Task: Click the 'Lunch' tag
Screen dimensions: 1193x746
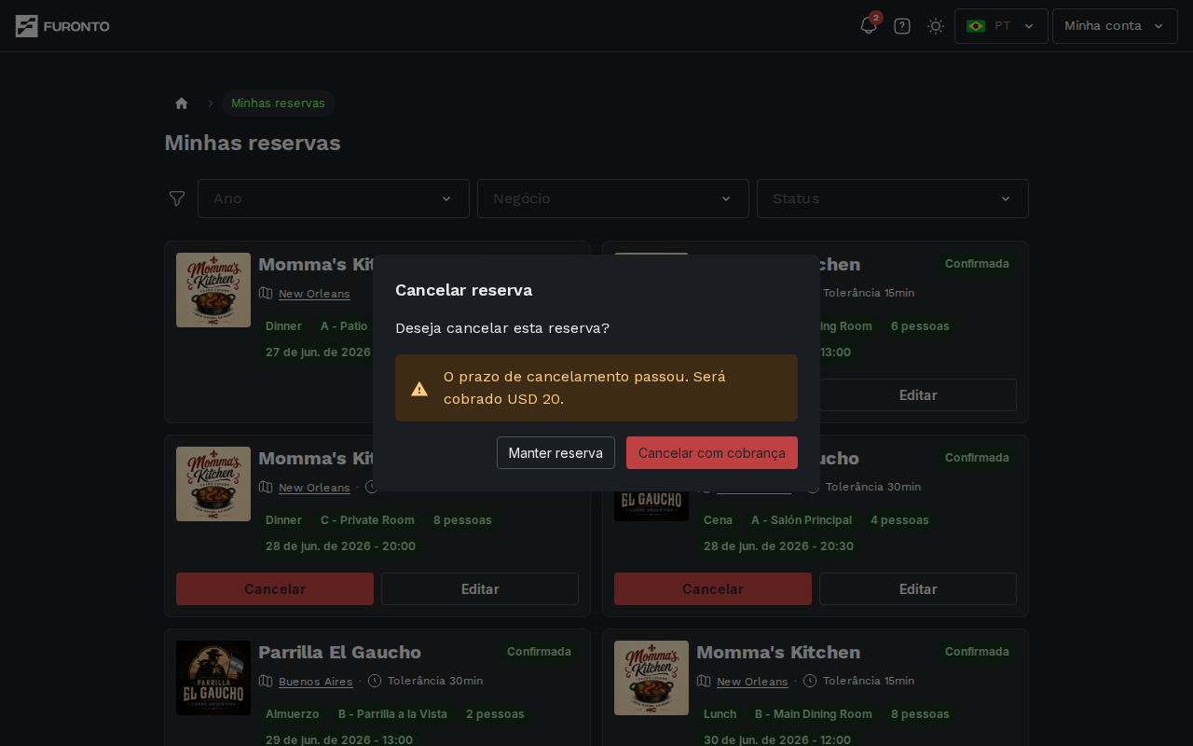Action: point(720,714)
